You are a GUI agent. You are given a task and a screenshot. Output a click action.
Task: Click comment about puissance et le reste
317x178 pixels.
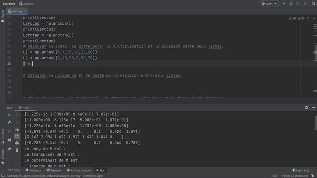(103, 76)
